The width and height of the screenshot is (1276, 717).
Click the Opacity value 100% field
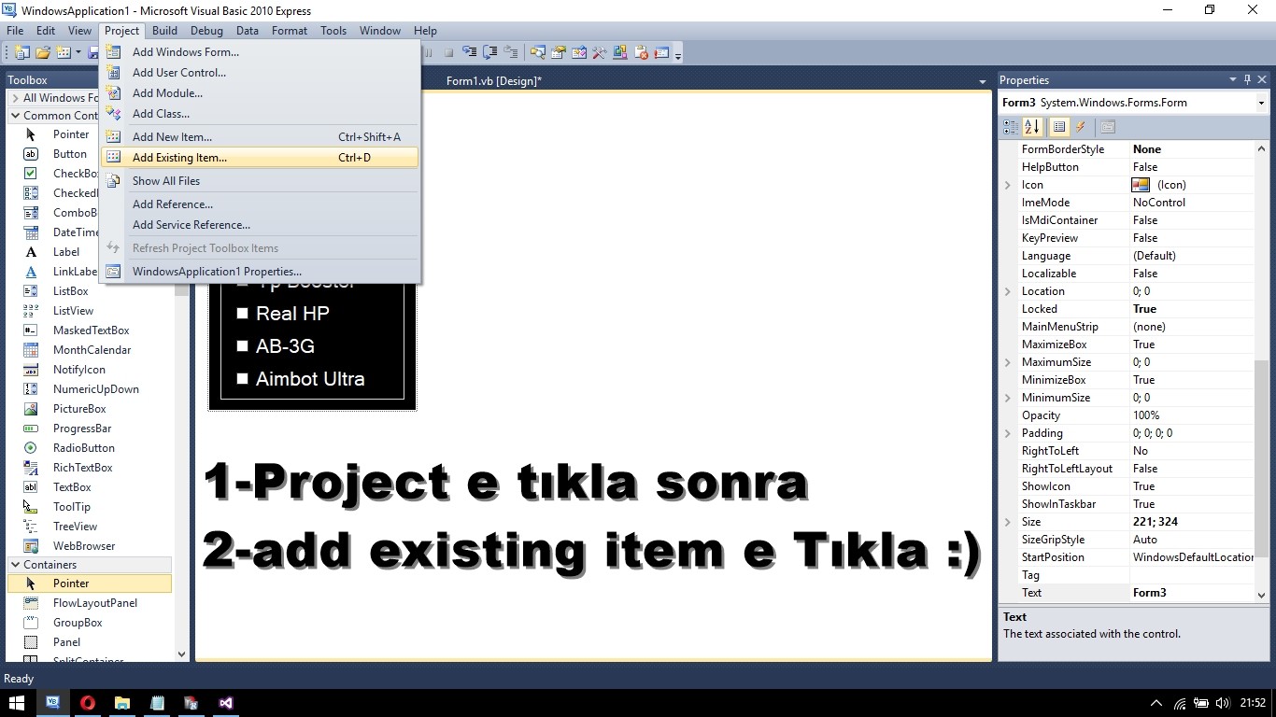click(1191, 415)
